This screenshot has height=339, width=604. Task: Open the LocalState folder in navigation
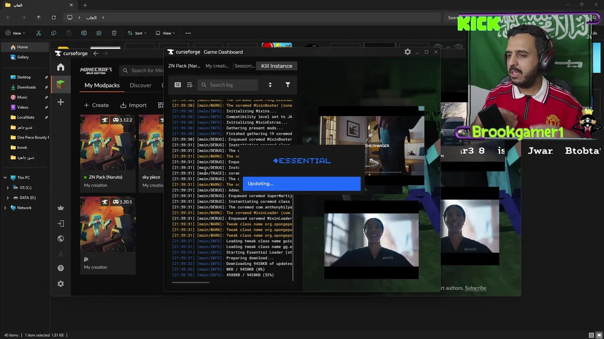(x=25, y=117)
